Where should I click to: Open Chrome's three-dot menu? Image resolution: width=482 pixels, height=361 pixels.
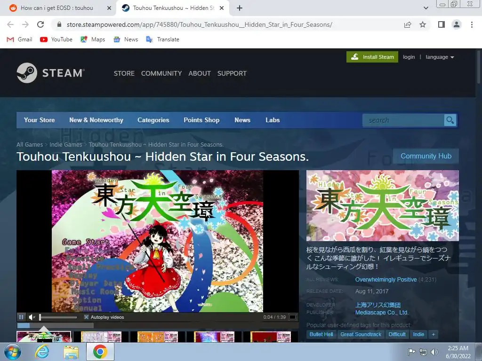click(x=472, y=24)
